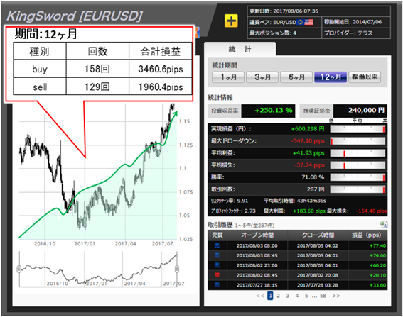
Task: Open the 統計 tab
Action: (240, 49)
